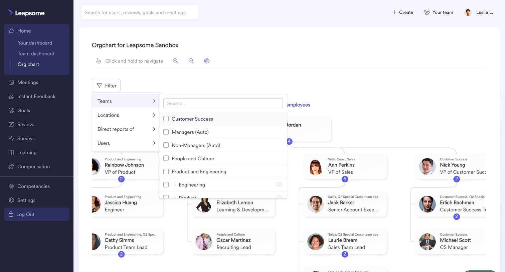Image resolution: width=505 pixels, height=272 pixels.
Task: Expand Ann Perkins' 5 reports badge
Action: coord(345,179)
